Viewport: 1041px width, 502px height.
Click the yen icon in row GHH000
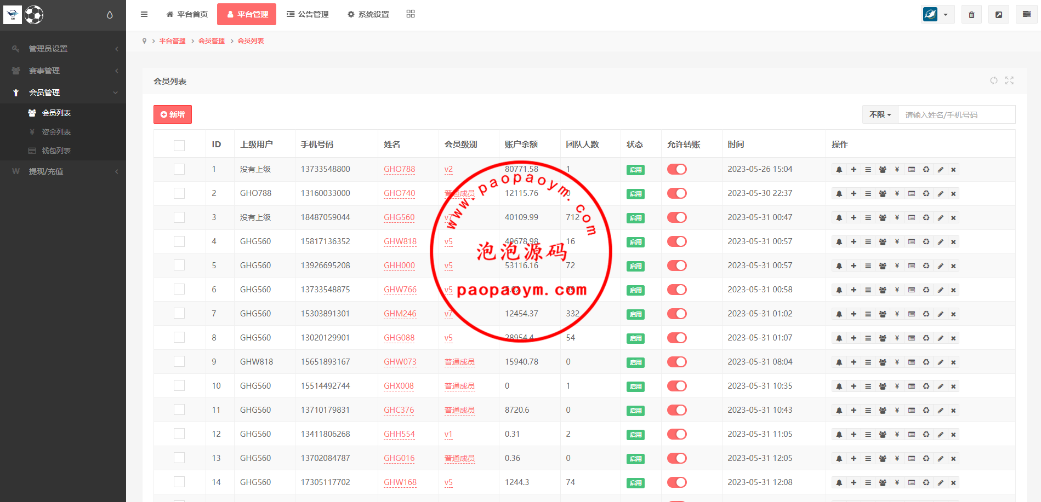897,266
